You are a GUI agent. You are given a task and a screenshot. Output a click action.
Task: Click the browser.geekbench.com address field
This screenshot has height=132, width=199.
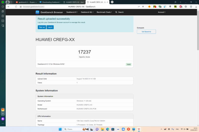click(x=33, y=7)
